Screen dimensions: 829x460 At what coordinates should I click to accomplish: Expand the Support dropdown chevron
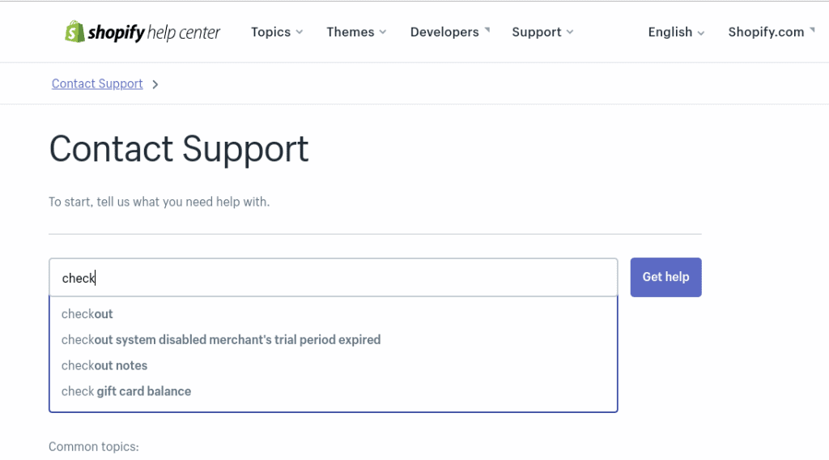[570, 32]
